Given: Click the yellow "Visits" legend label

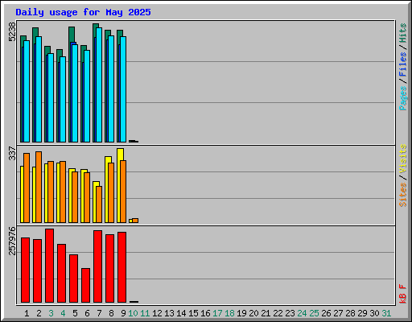Looking at the screenshot, I should click(x=403, y=159).
